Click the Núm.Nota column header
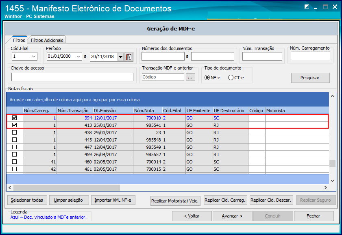342x235 pixels. [148, 111]
